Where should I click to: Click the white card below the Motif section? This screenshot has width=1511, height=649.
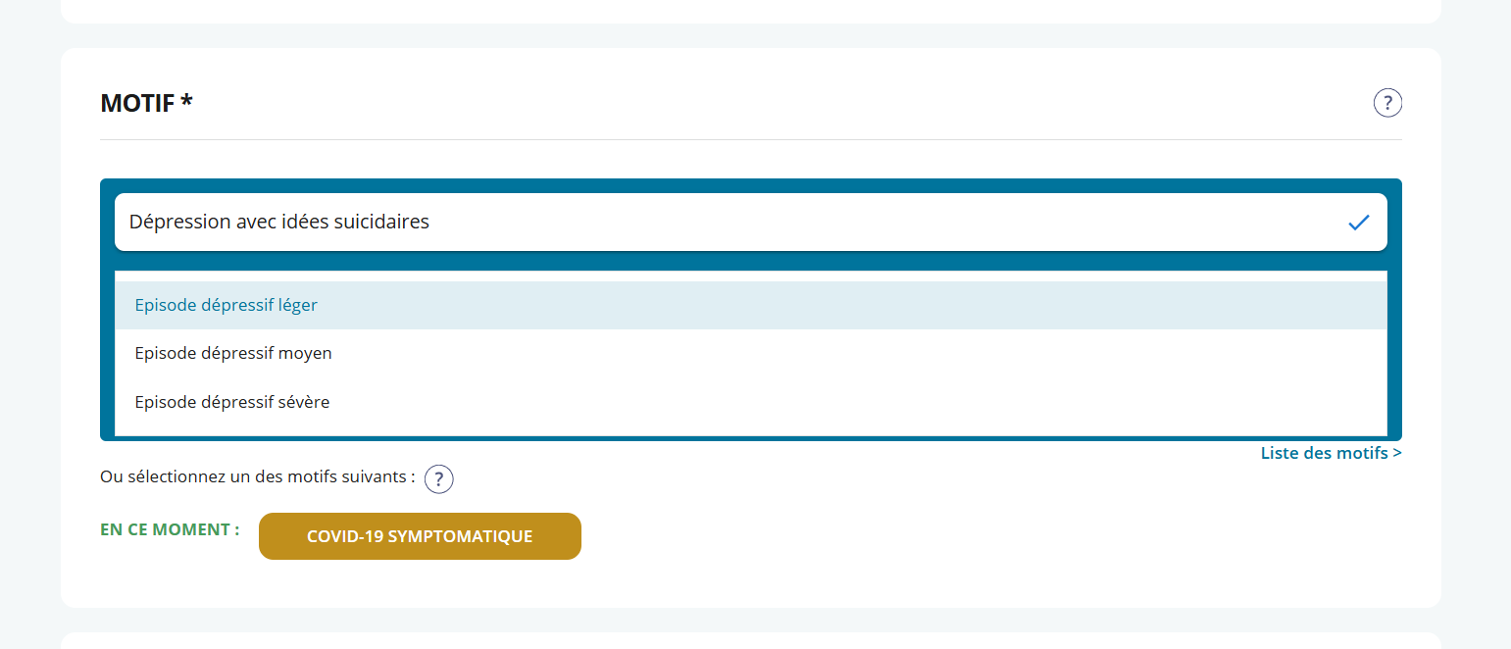pos(750,641)
